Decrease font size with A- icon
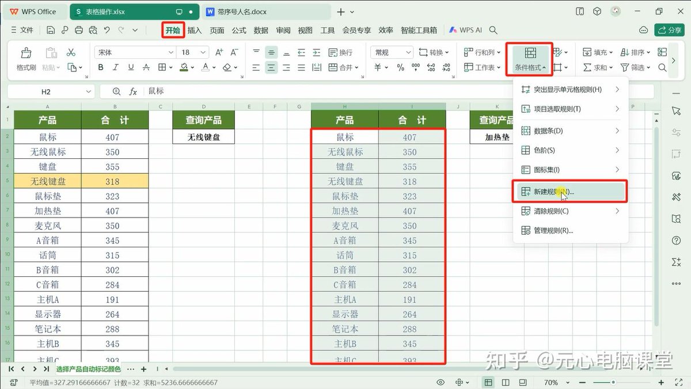Screen dimensions: 691x389 click(x=235, y=52)
